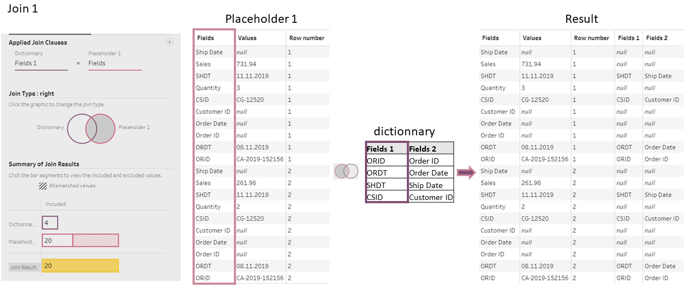688x288 pixels.
Task: Select the Dictionnary included bar showing 4
Action: coord(49,223)
